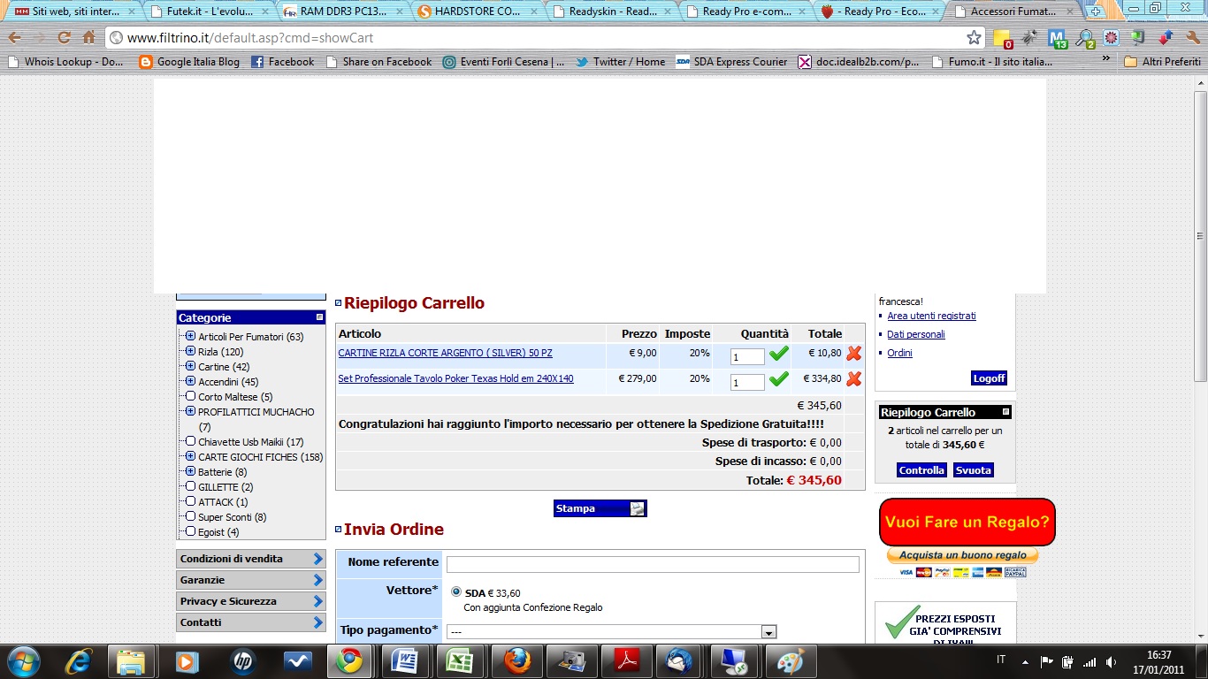Screen dimensions: 1208x679
Task: Open Privacy e Sicurezza page
Action: 251,601
